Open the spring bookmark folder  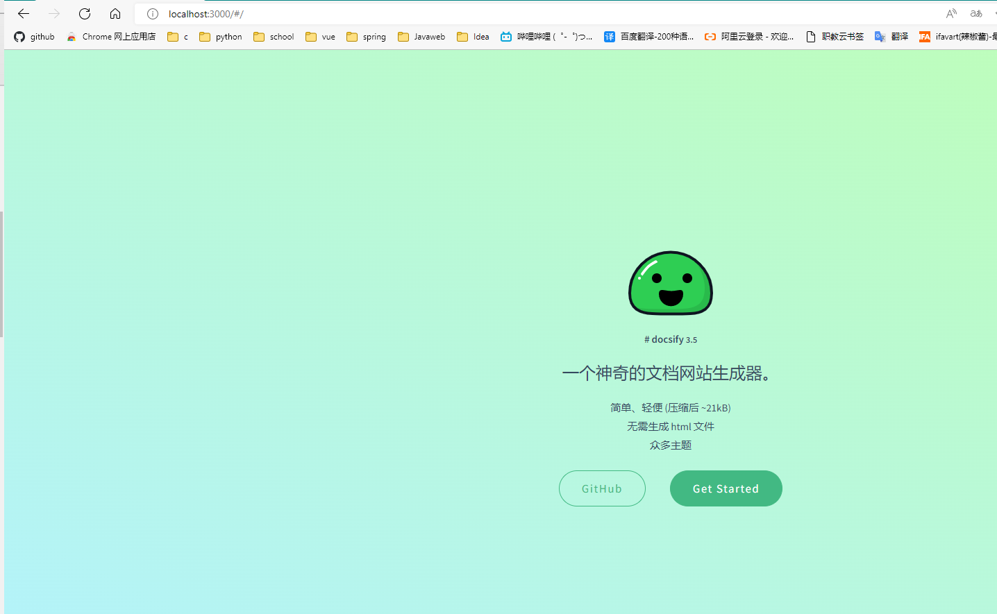point(366,37)
